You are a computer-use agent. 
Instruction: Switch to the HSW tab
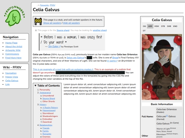[x=157, y=26]
